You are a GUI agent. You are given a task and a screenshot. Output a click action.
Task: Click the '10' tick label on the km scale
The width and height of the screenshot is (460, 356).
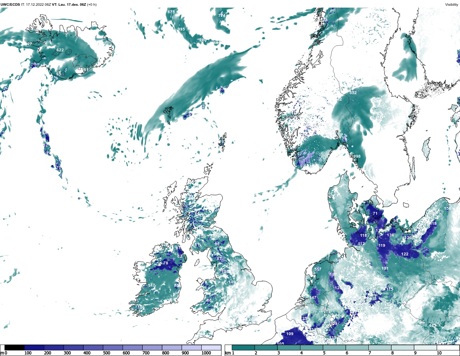439,353
